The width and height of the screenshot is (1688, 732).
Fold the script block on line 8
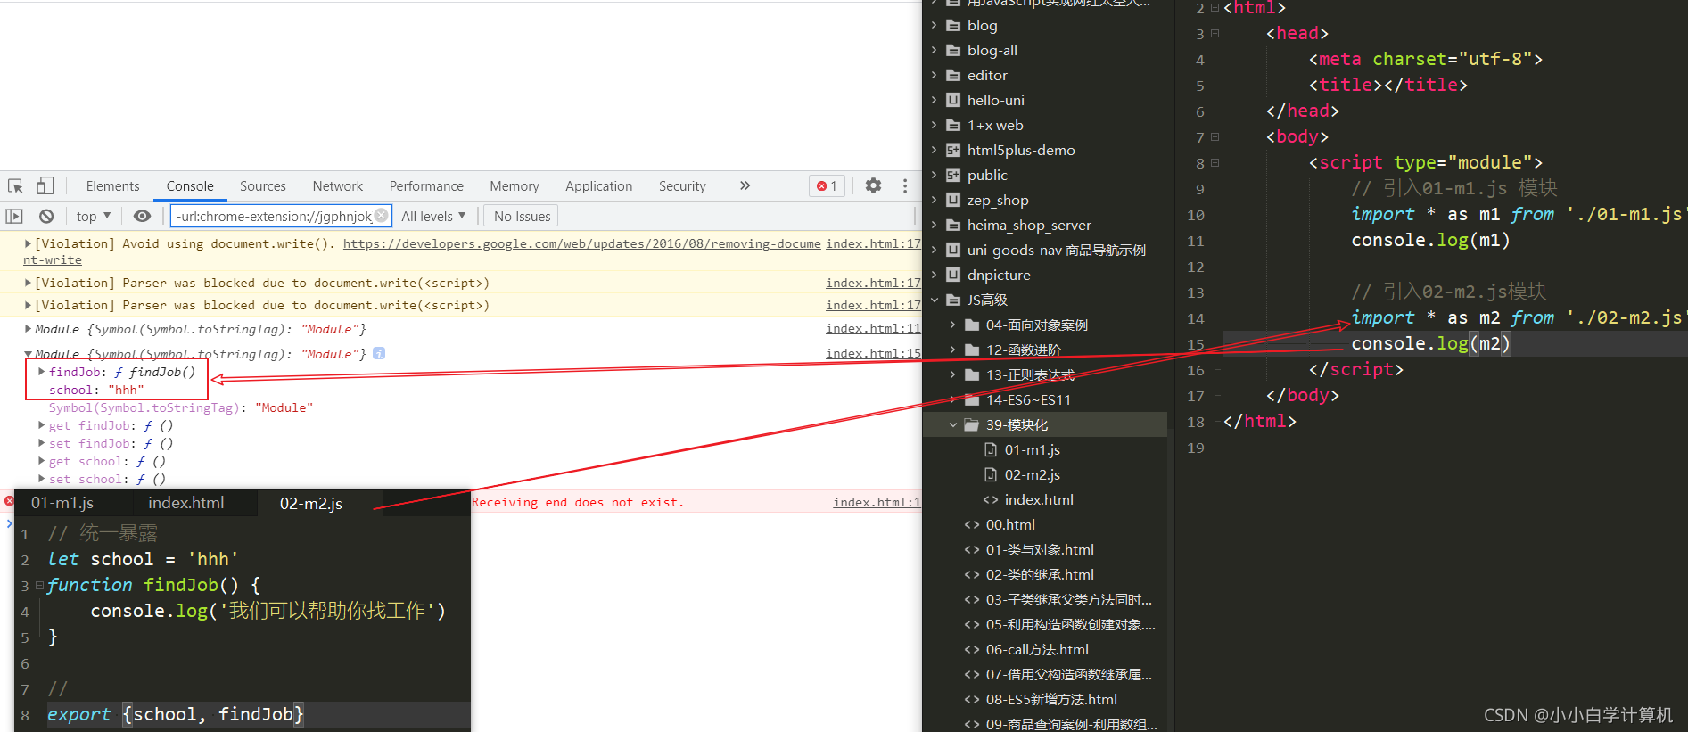coord(1215,162)
